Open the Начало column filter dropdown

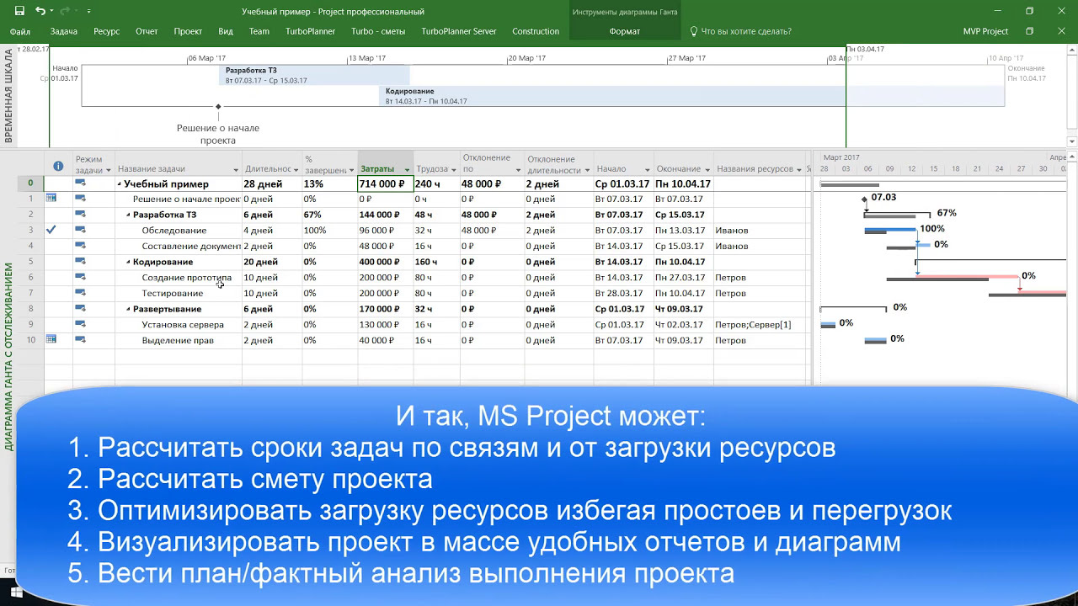point(647,170)
